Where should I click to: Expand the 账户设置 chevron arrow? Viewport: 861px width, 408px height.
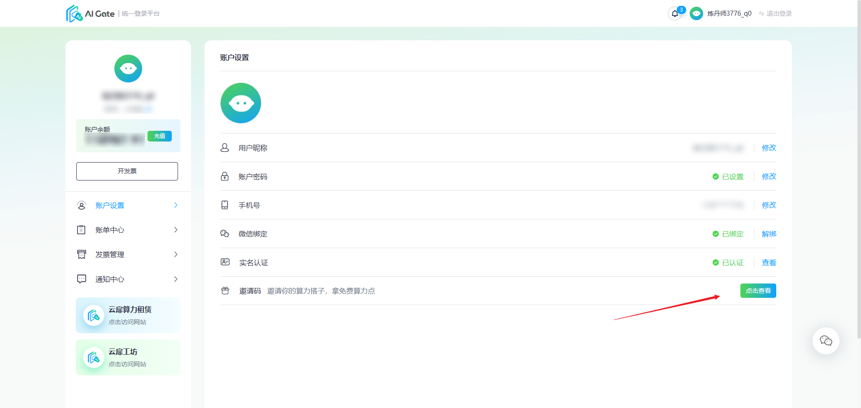click(176, 205)
